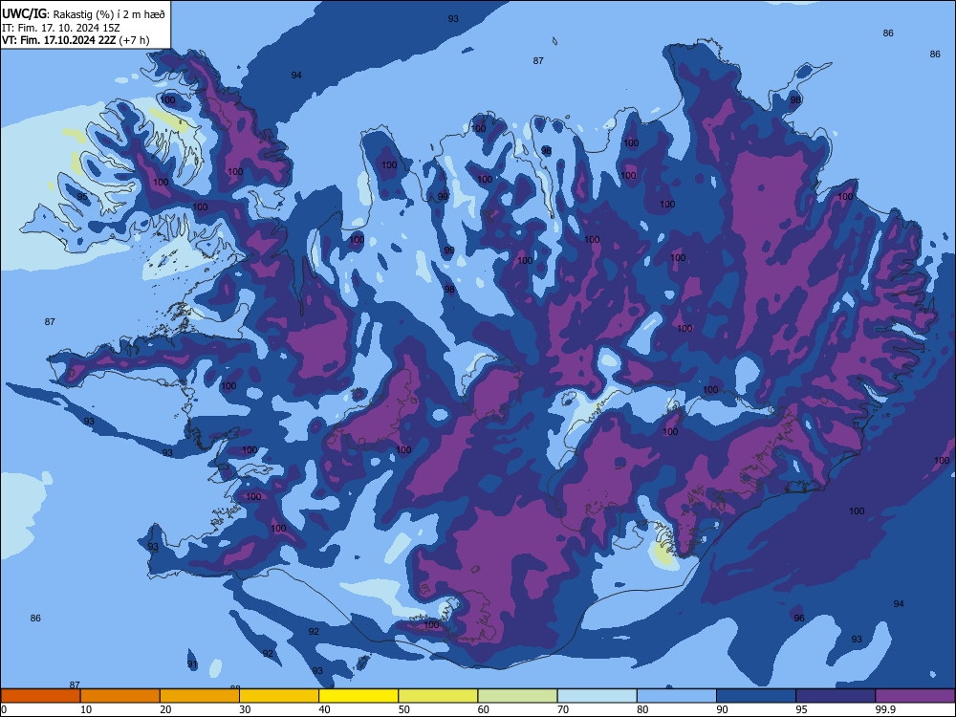Click the '91' humidity value on the map

pyautogui.click(x=193, y=664)
